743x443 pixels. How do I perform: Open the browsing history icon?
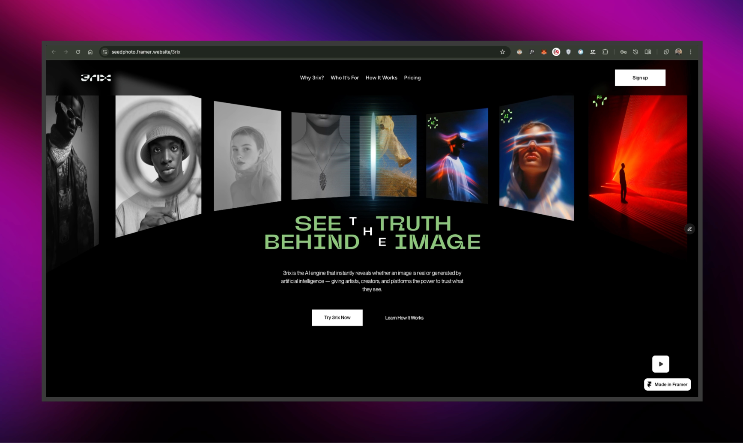pos(635,51)
